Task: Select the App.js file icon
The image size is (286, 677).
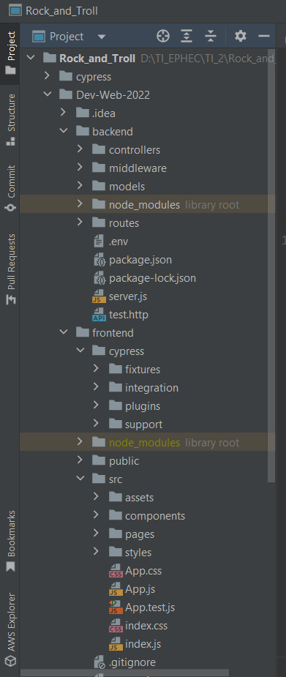Action: pos(116,589)
